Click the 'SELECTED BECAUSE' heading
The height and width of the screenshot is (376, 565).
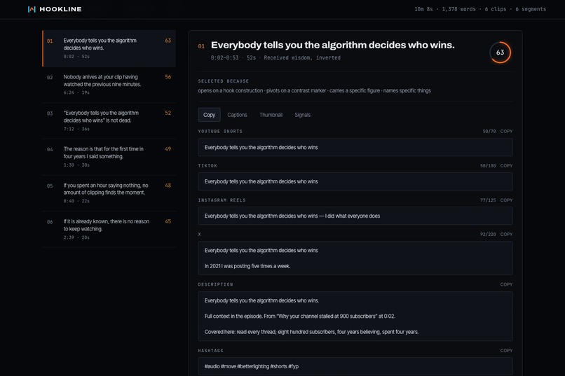224,81
